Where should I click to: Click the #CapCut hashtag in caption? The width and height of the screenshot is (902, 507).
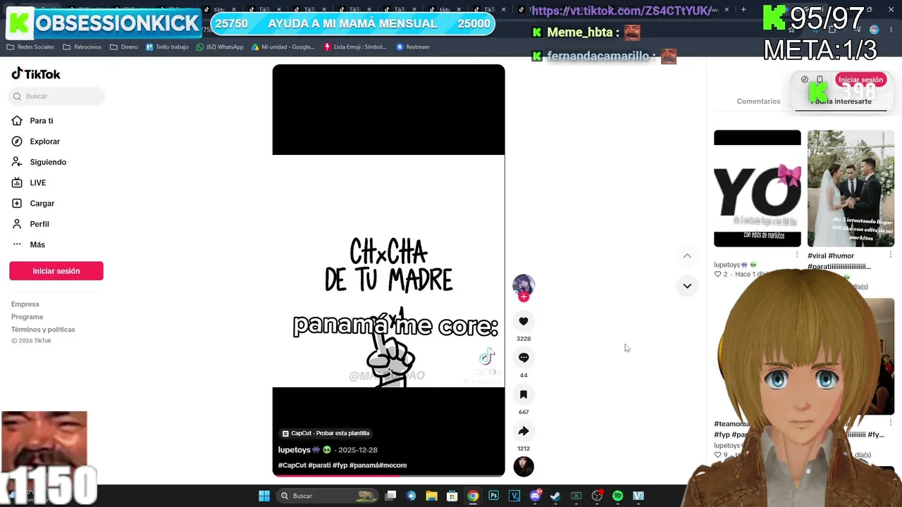(x=292, y=465)
